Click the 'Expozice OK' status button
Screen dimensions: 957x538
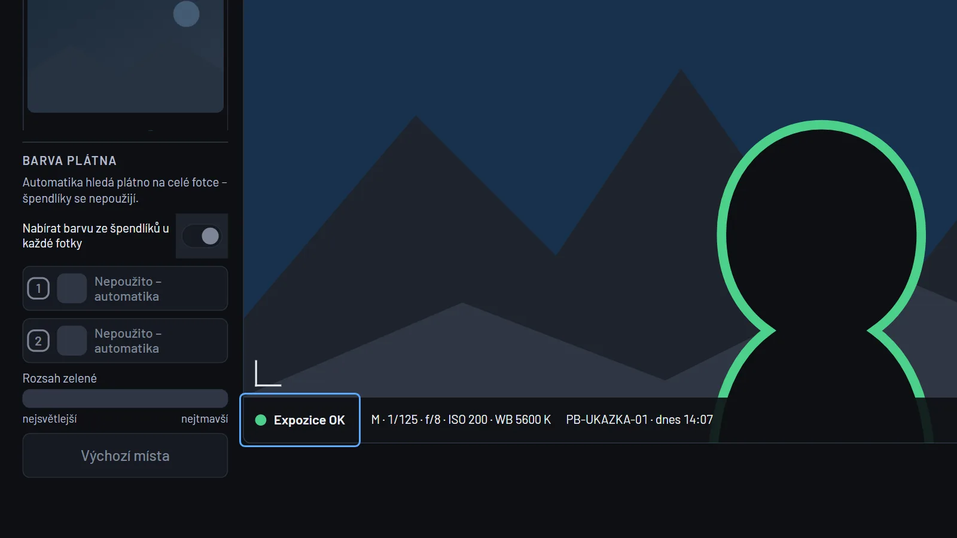coord(300,420)
